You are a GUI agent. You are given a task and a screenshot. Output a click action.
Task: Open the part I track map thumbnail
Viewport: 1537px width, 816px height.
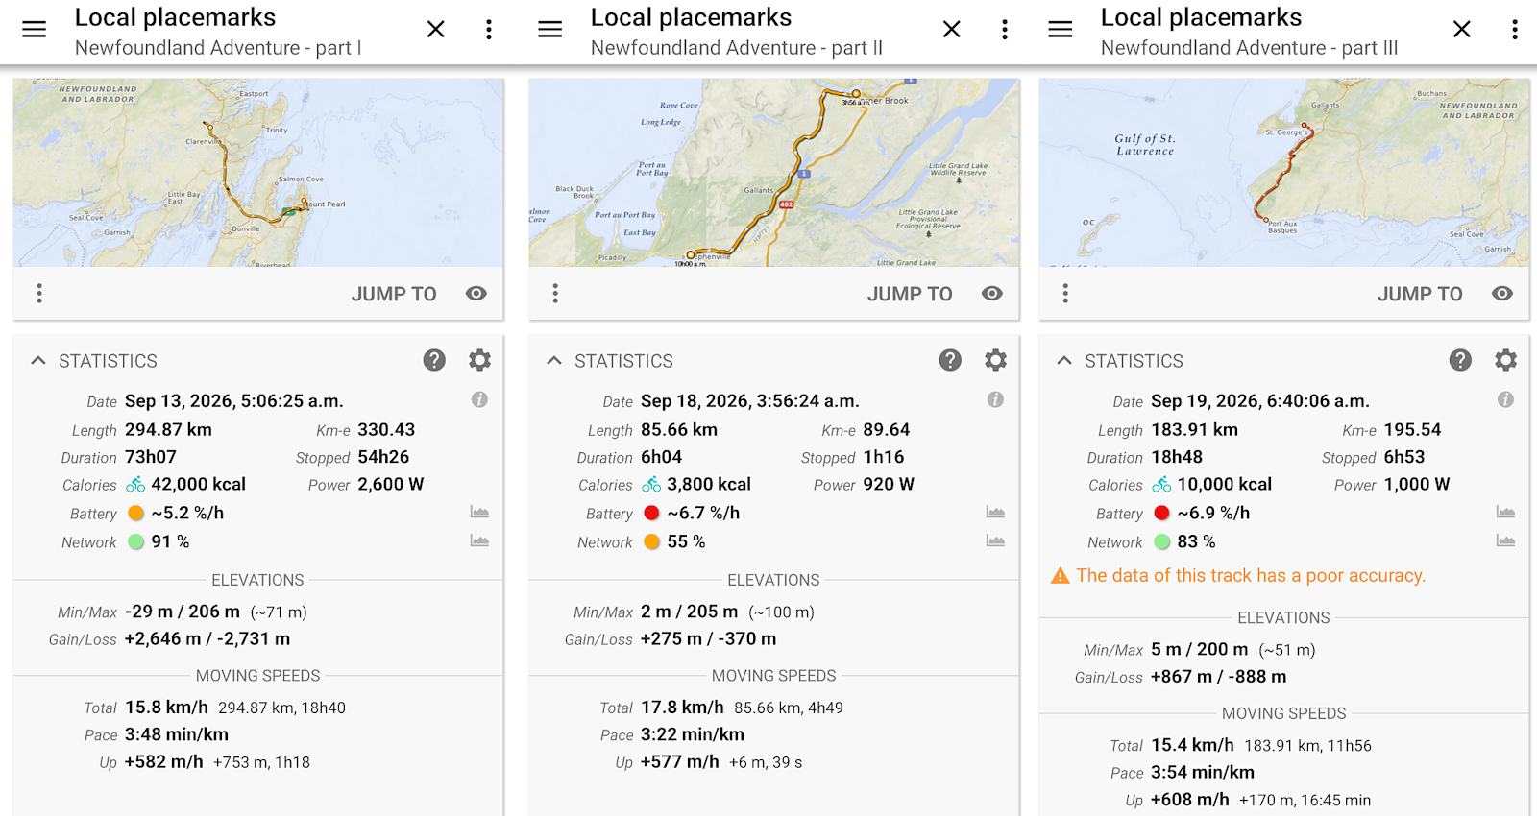click(x=258, y=173)
